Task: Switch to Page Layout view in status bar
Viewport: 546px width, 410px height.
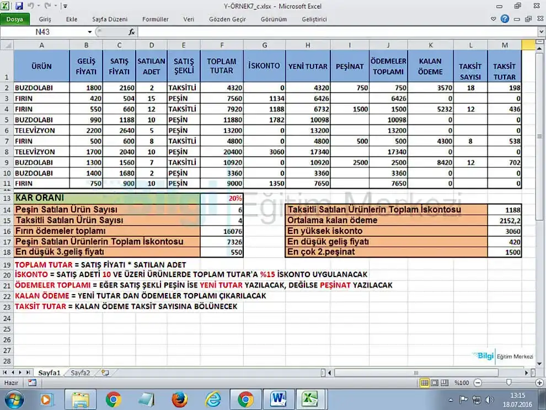Action: (435, 382)
